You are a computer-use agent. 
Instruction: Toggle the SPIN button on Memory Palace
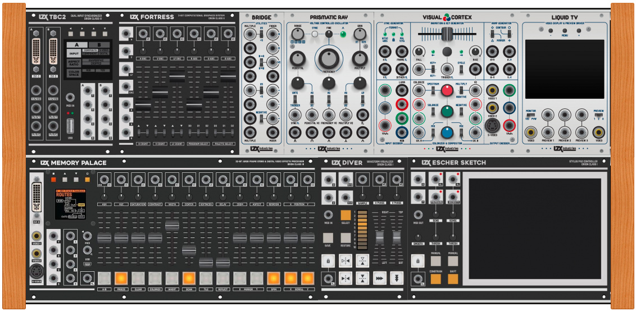(x=274, y=278)
